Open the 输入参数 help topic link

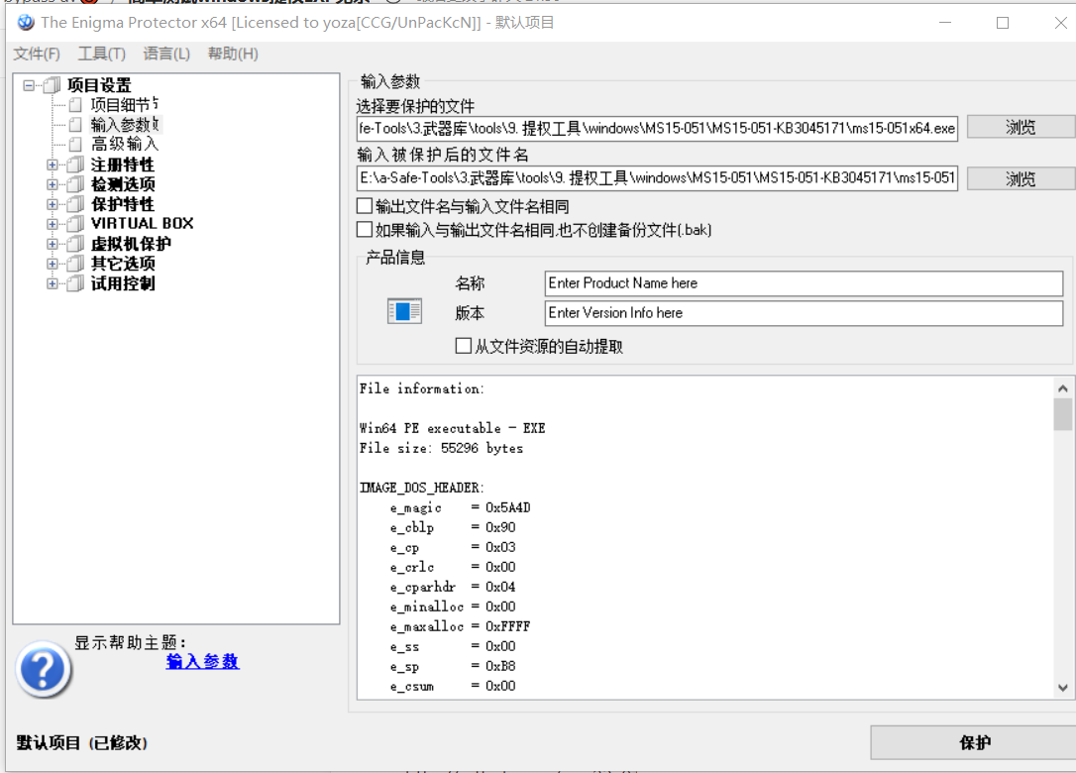(x=202, y=661)
